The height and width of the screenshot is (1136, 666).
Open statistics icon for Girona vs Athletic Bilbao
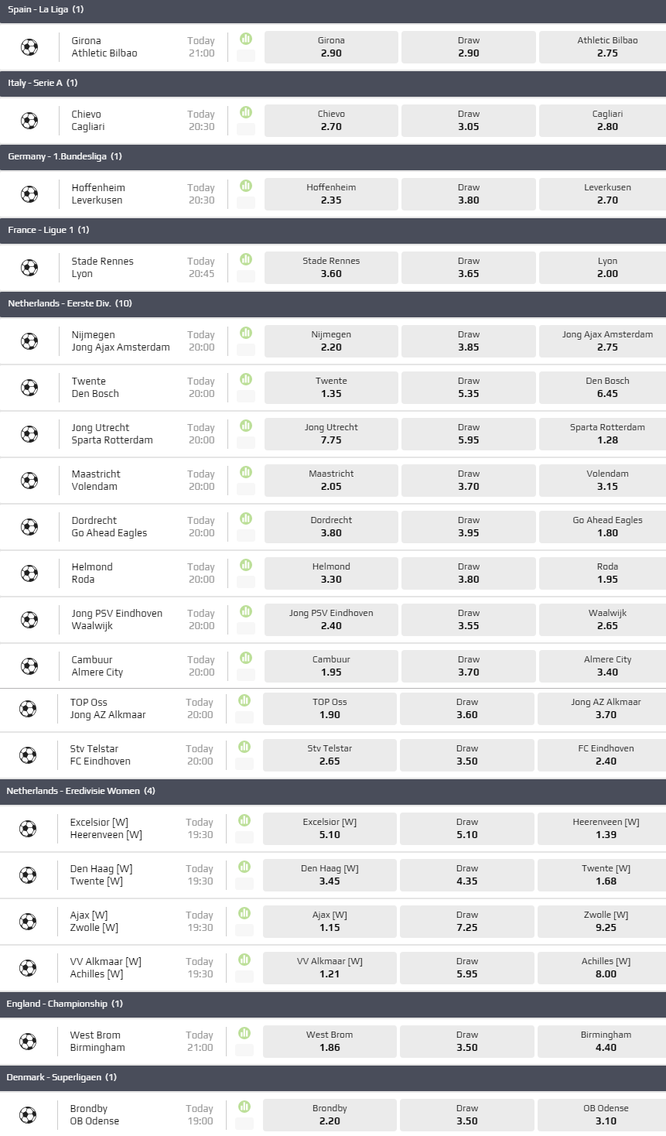246,39
